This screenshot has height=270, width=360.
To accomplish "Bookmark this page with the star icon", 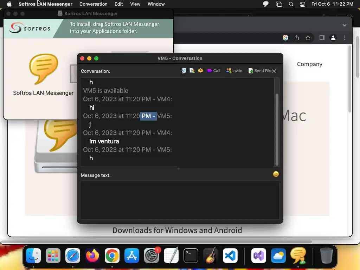I will (308, 38).
